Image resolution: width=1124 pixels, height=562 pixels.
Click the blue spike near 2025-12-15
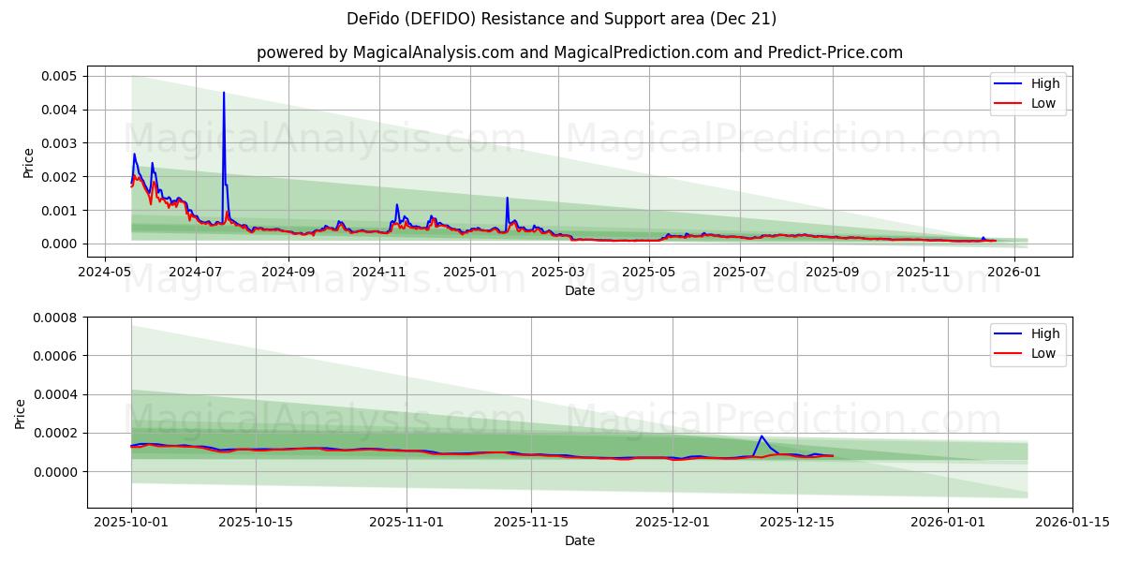coord(763,437)
